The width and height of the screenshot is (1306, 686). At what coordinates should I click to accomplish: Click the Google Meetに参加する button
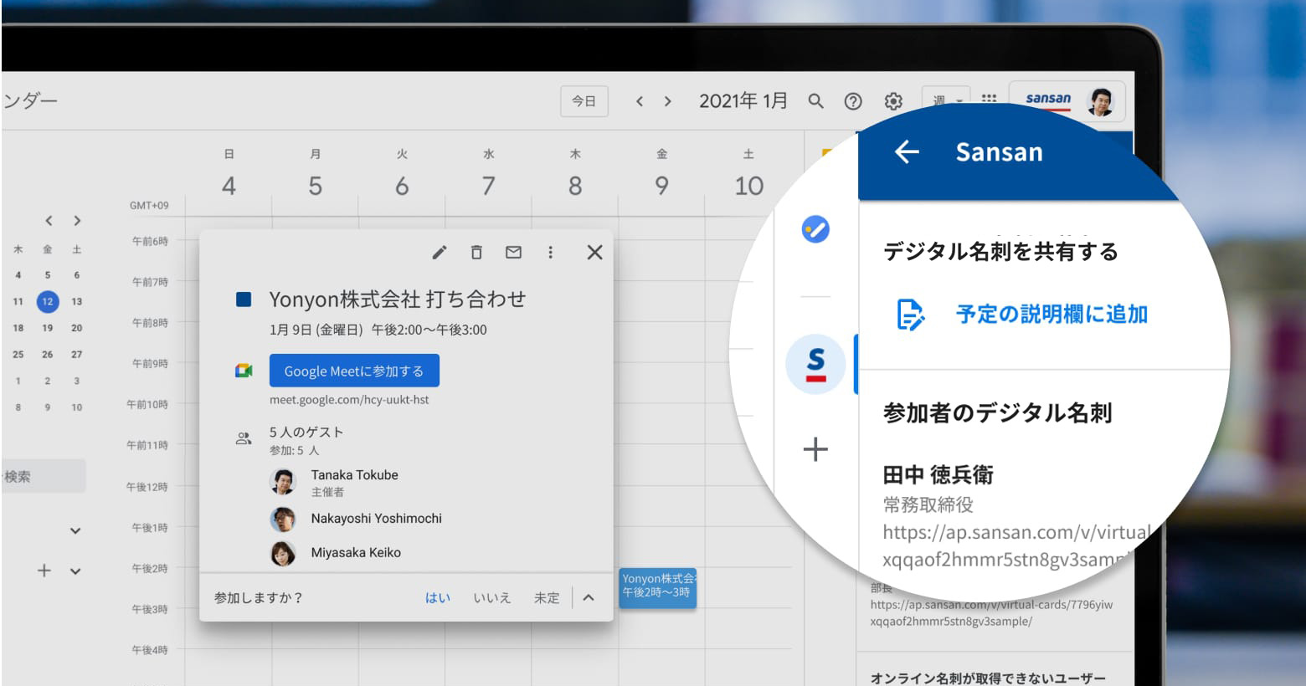click(x=354, y=371)
